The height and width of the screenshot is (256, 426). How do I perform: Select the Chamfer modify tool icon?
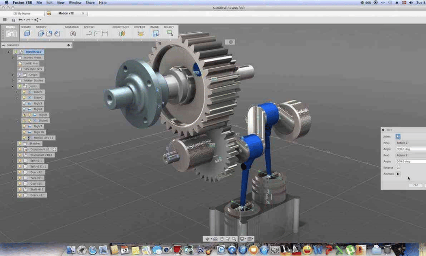57,34
